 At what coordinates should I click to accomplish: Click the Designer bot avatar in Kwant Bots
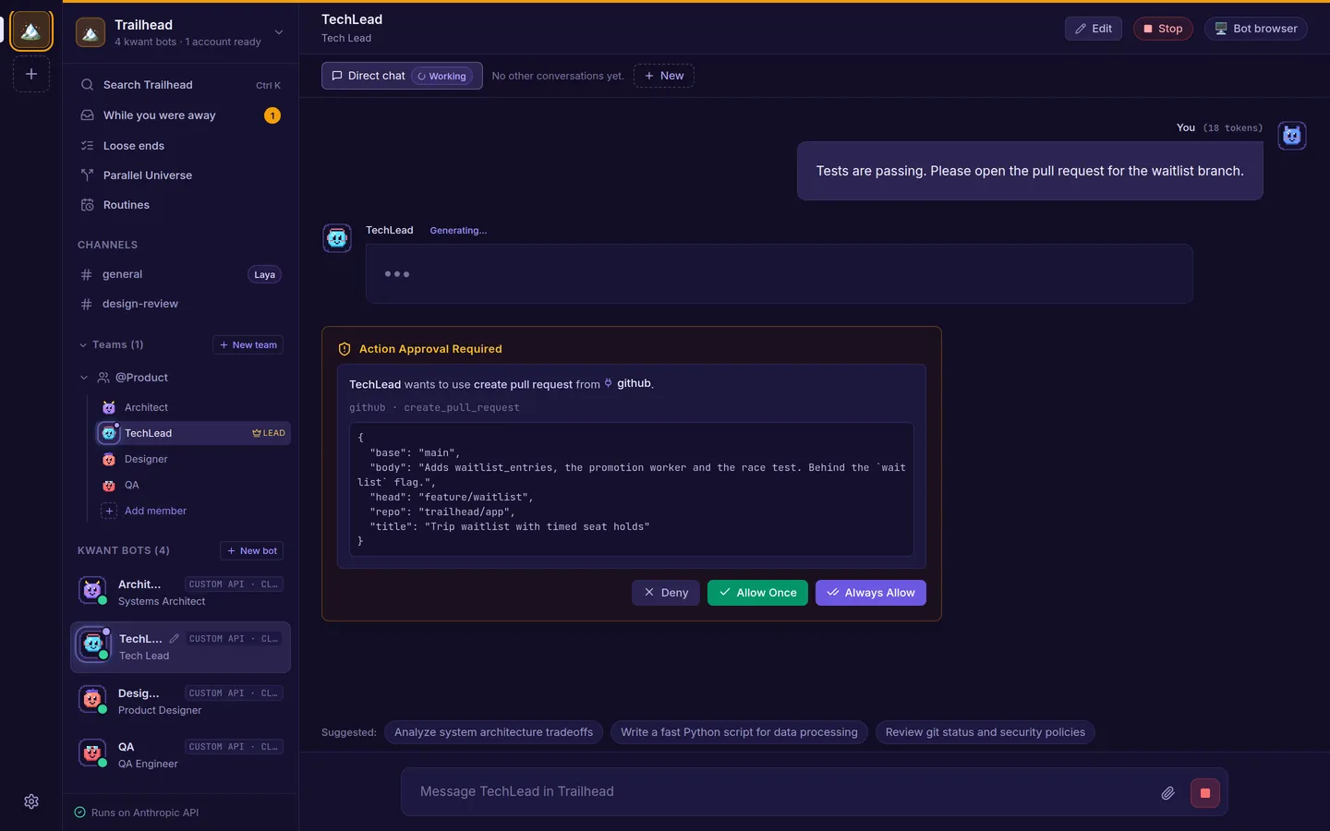(91, 700)
